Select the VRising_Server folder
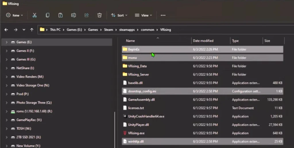The height and width of the screenshot is (148, 294). (202, 75)
